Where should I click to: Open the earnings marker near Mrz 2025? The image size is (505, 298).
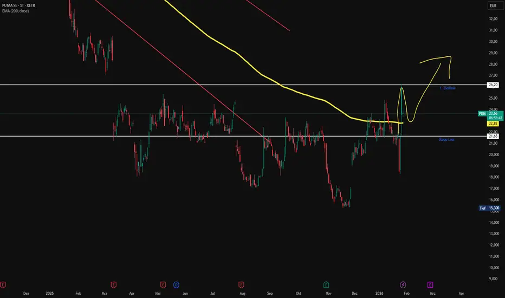113,285
